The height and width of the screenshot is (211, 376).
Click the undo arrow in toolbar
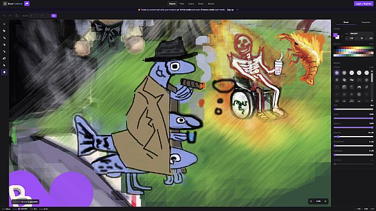tap(4, 16)
